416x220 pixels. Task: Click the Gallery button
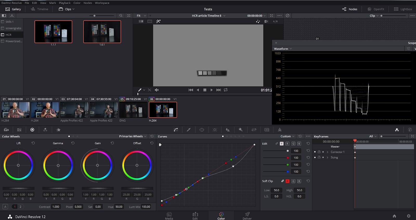click(13, 9)
